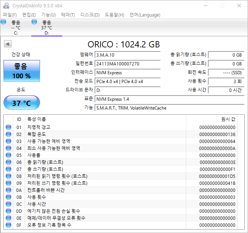Screen dimensions: 248x233
Task: Open the 도움말(H) menu
Action: [114, 15]
